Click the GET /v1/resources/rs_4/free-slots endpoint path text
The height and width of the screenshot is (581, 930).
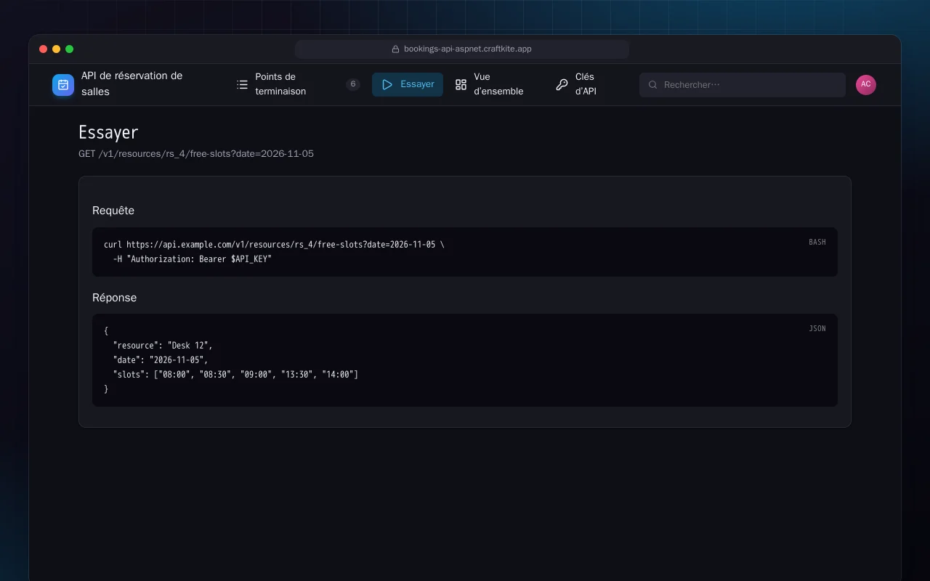pyautogui.click(x=196, y=154)
